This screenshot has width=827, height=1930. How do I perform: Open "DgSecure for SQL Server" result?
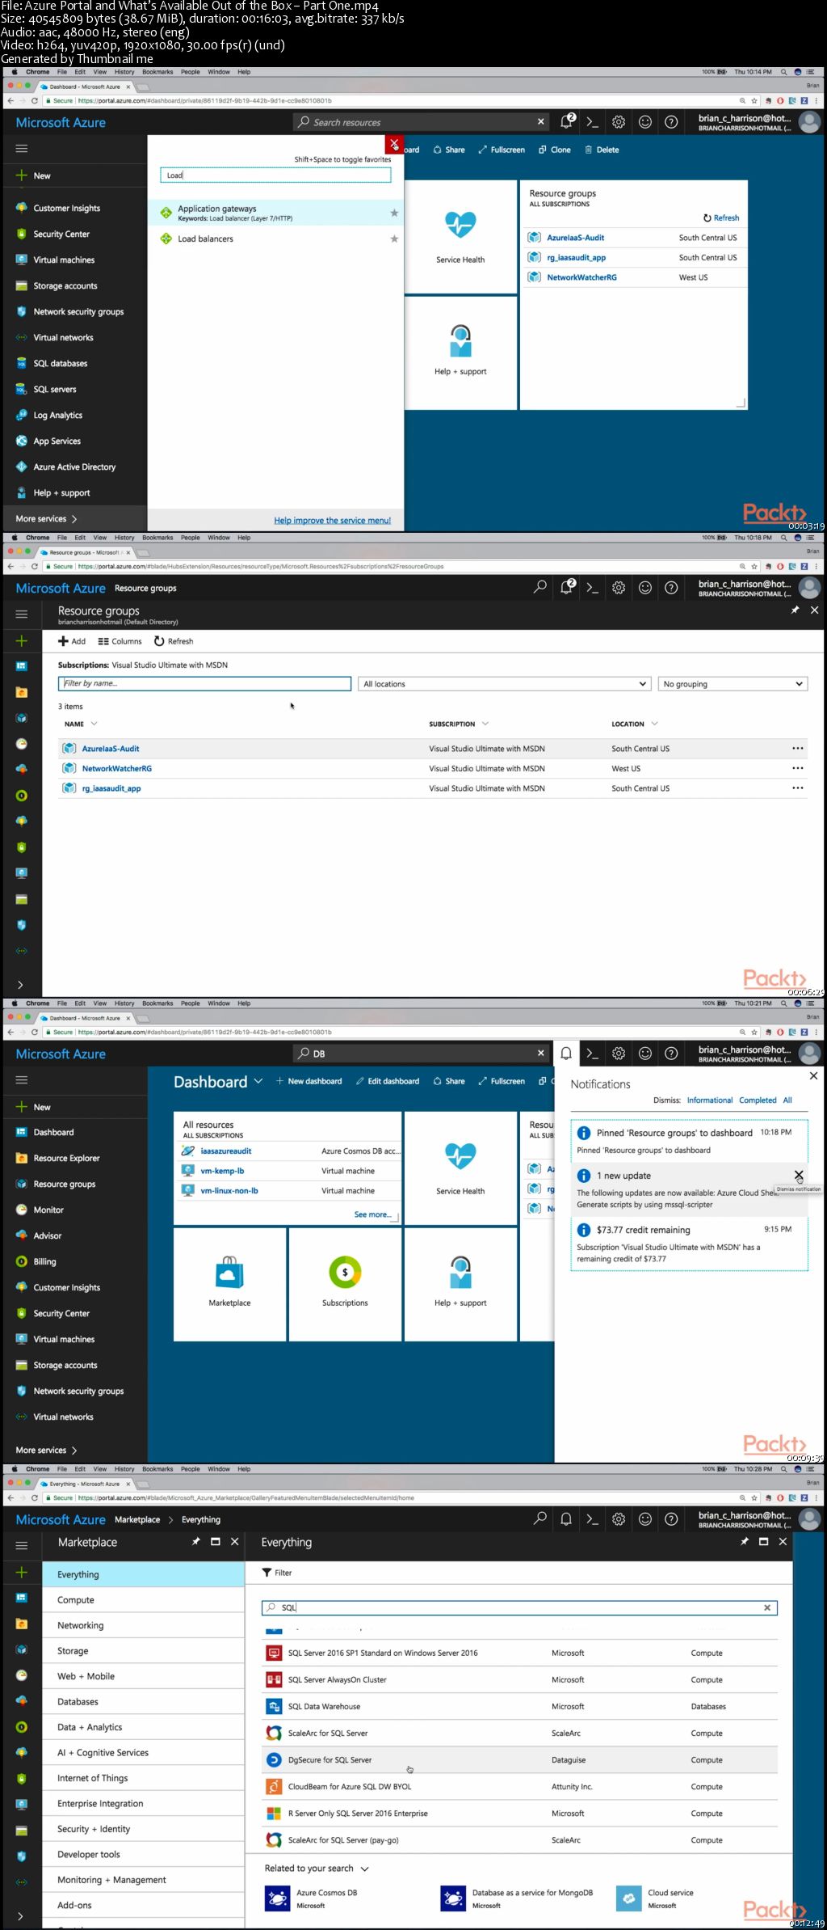click(x=521, y=1759)
